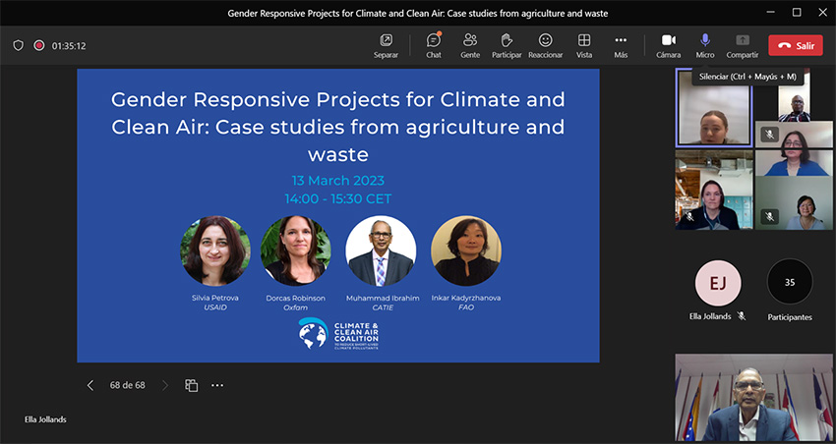
Task: Click the meeting timer 01:35:12
Action: pos(69,46)
